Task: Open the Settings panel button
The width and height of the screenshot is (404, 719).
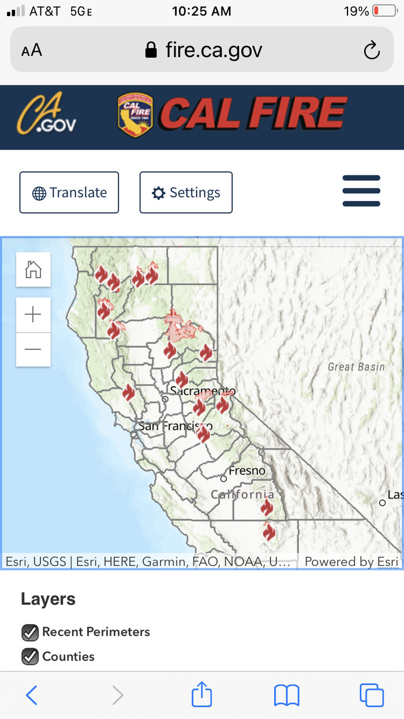Action: (186, 192)
